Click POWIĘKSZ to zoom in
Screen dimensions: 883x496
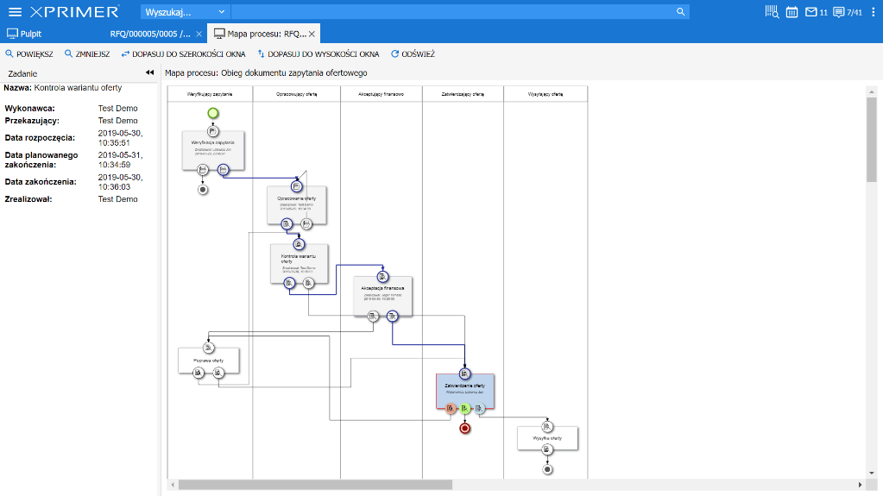tap(29, 53)
